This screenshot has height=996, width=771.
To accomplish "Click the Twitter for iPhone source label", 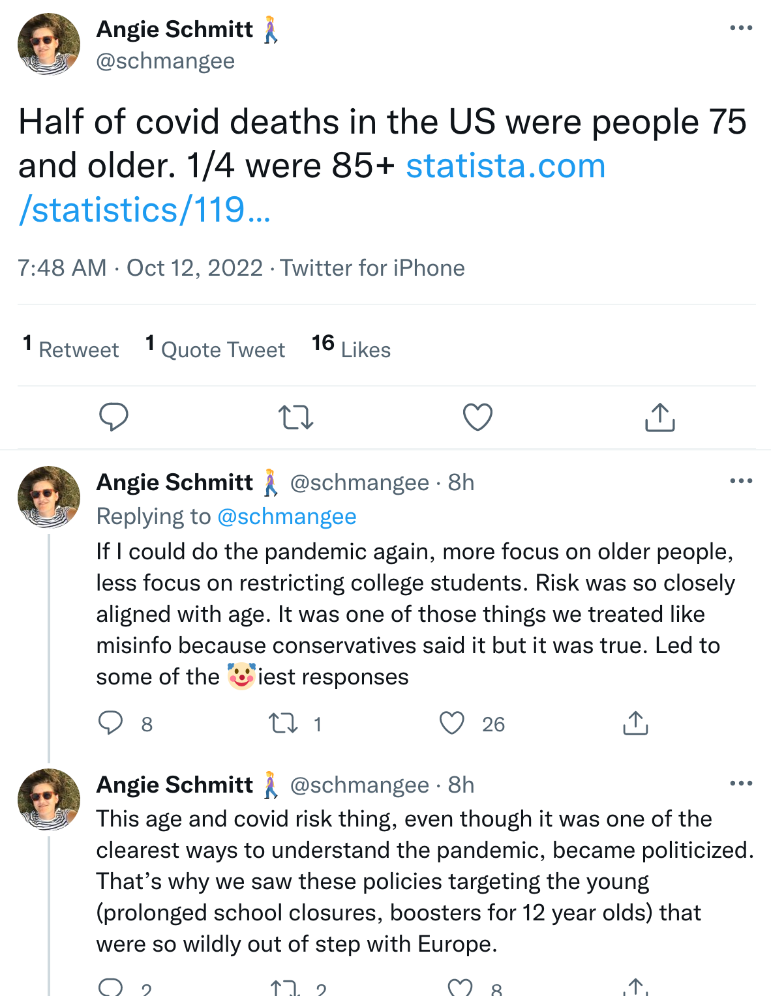I will tap(372, 268).
